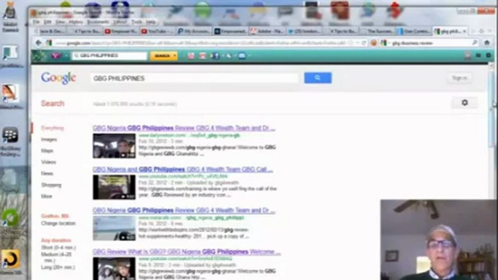
Task: Click the gear icon on Yahoo toolbar right end
Action: pos(488,56)
